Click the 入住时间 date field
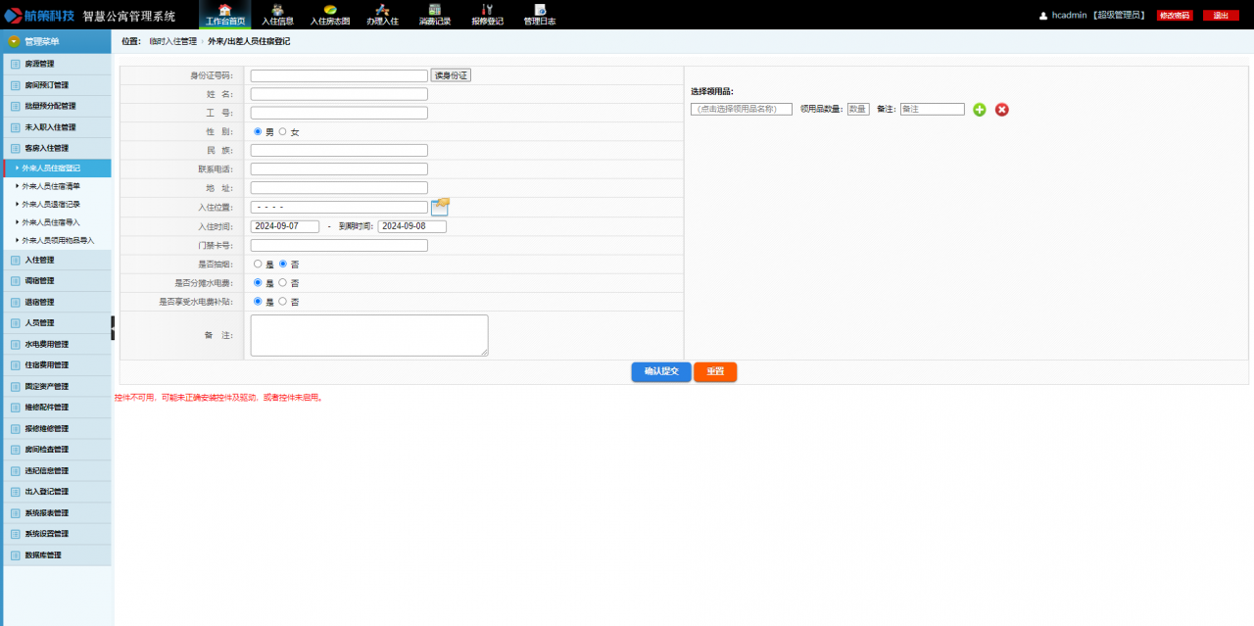Viewport: 1254px width, 626px height. click(285, 226)
